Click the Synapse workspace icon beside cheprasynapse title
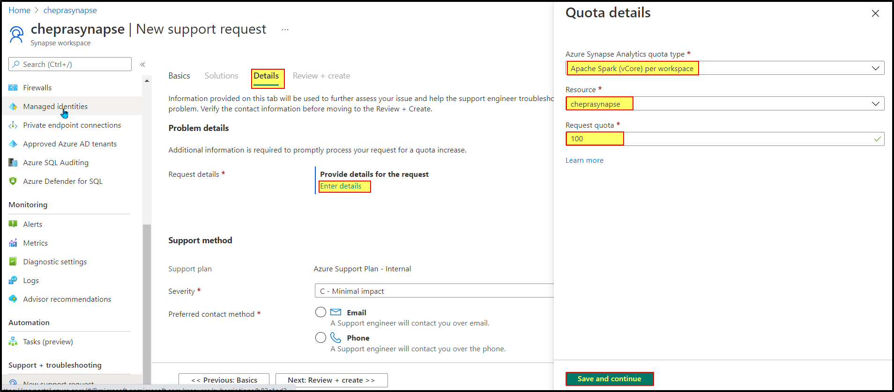The image size is (894, 392). click(x=16, y=34)
